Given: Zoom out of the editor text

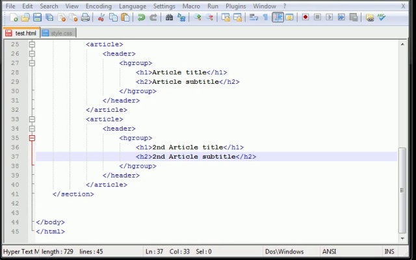Looking at the screenshot, I should [x=209, y=18].
